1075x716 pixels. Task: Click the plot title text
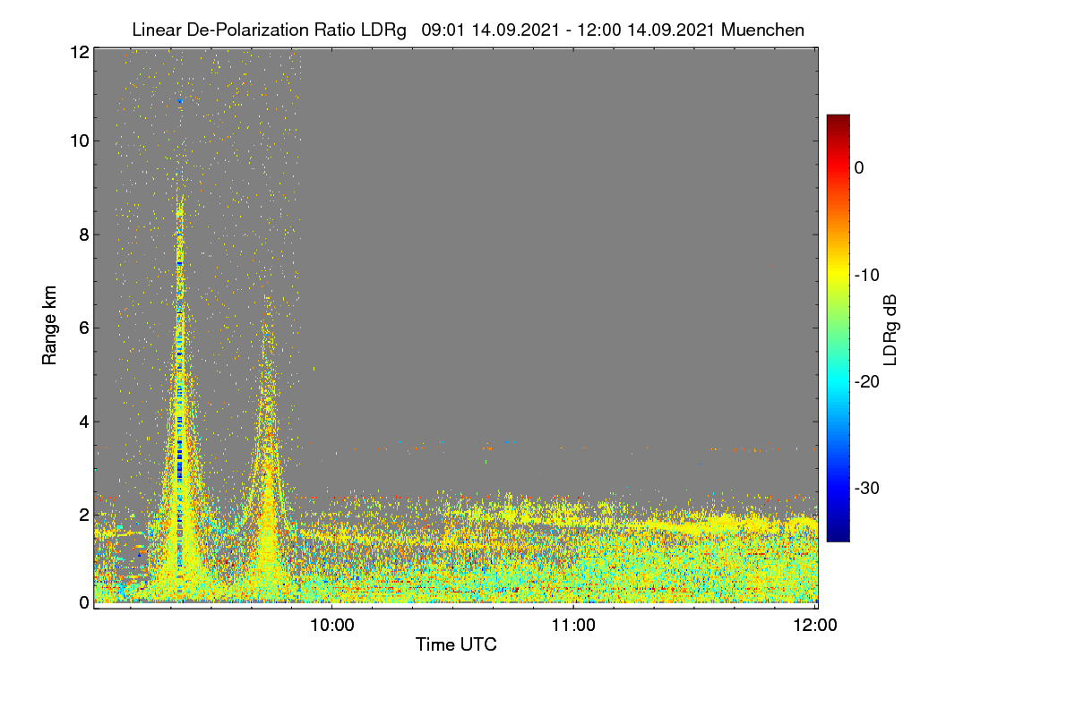[x=468, y=30]
